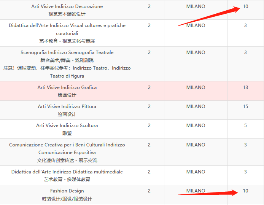Click the 版画设计 subtitle text
Screen dimensions: 264x205
[x=67, y=95]
